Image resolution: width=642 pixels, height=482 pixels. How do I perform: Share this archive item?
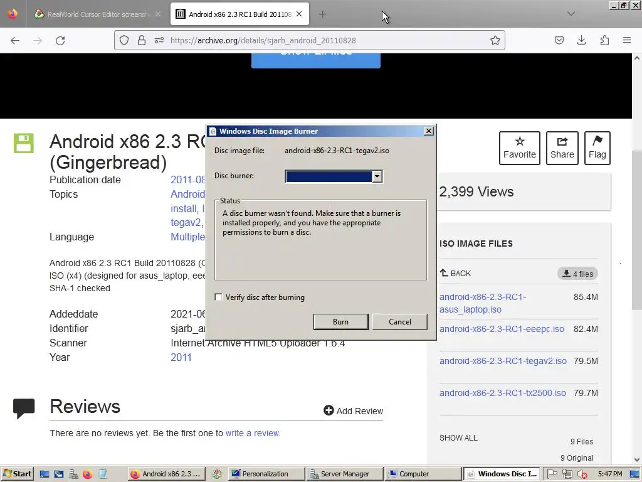562,148
